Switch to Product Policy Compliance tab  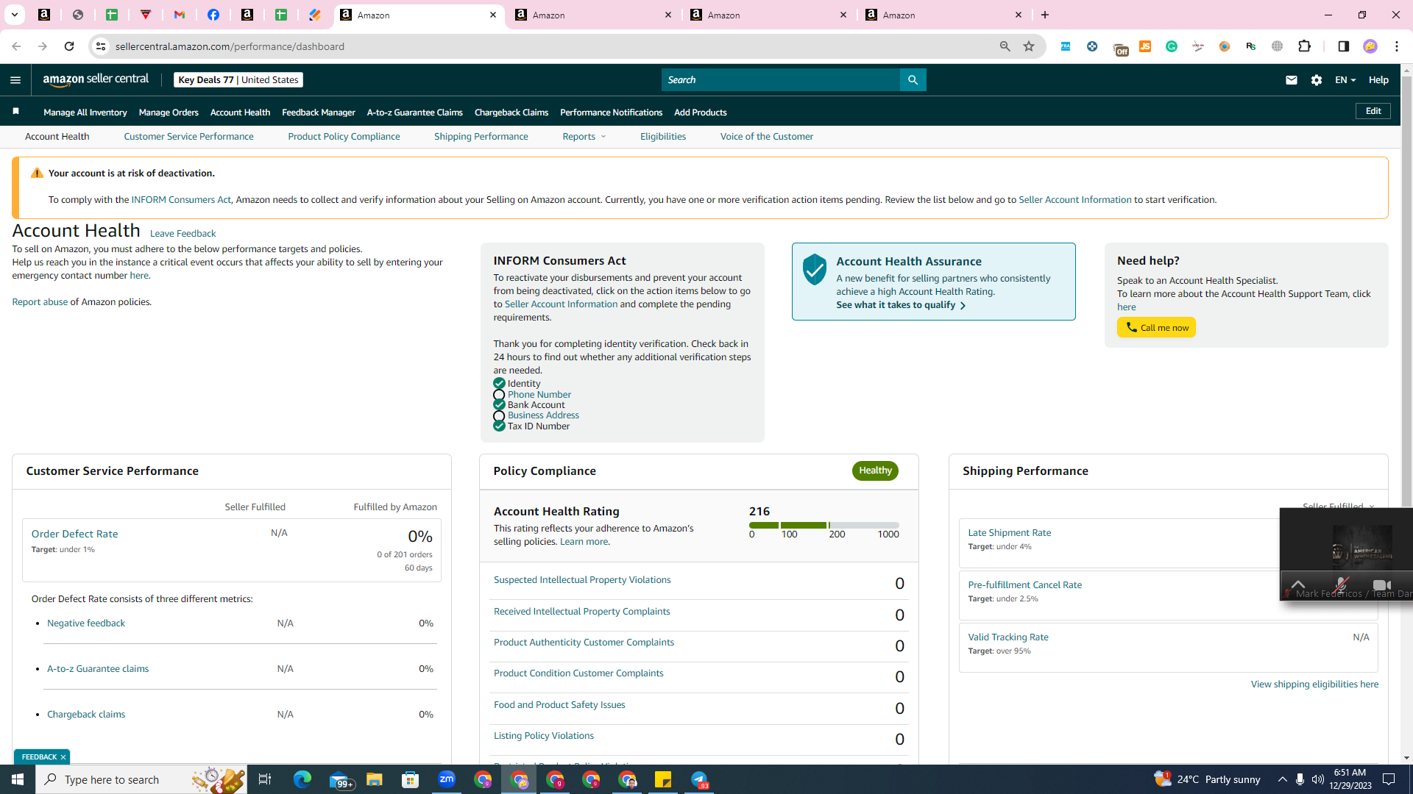pyautogui.click(x=344, y=137)
